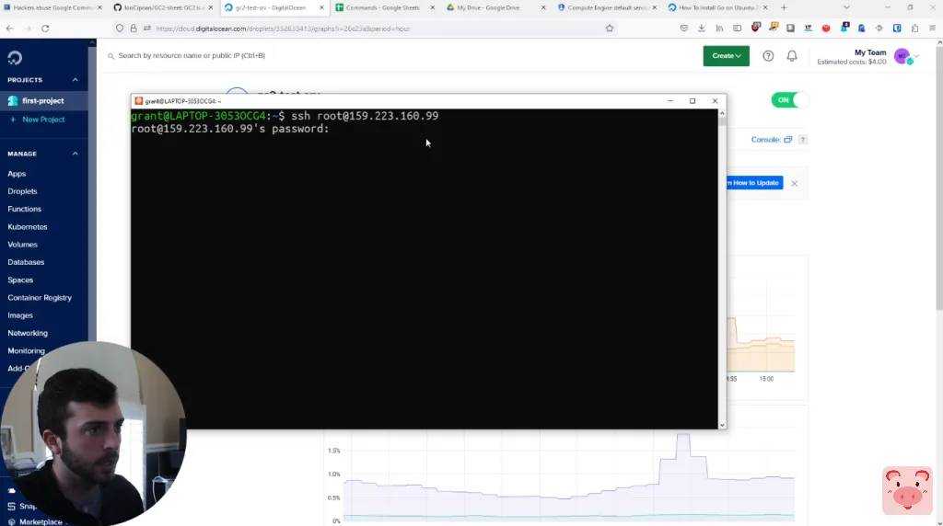The width and height of the screenshot is (943, 526).
Task: Bookmark the page with star icon
Action: point(610,29)
